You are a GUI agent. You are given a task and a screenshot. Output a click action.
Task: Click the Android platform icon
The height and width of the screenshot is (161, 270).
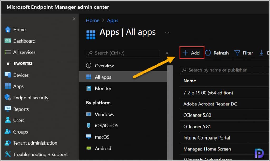(x=89, y=148)
